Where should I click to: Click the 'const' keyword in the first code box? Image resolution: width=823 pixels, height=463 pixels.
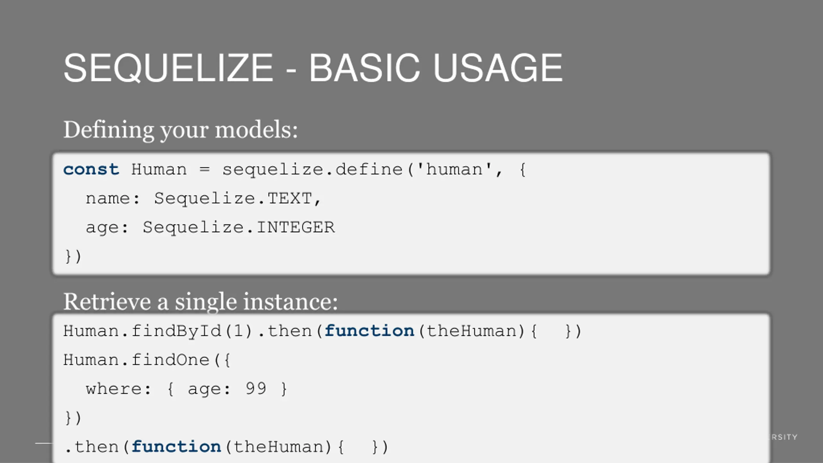point(91,169)
